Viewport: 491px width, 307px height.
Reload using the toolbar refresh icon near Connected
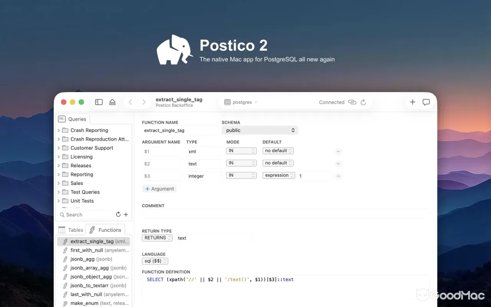coord(363,102)
